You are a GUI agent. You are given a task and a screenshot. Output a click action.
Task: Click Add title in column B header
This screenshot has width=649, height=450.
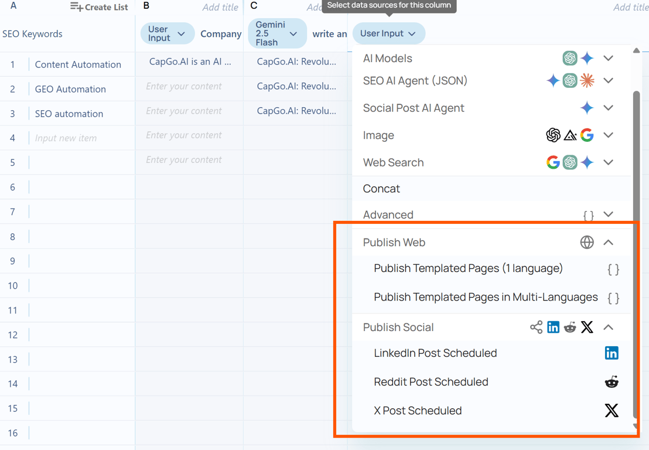[x=220, y=7]
